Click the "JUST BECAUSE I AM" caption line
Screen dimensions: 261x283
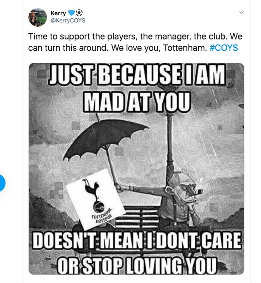tap(136, 75)
